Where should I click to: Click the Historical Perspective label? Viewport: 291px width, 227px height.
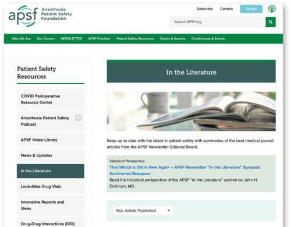pos(127,161)
